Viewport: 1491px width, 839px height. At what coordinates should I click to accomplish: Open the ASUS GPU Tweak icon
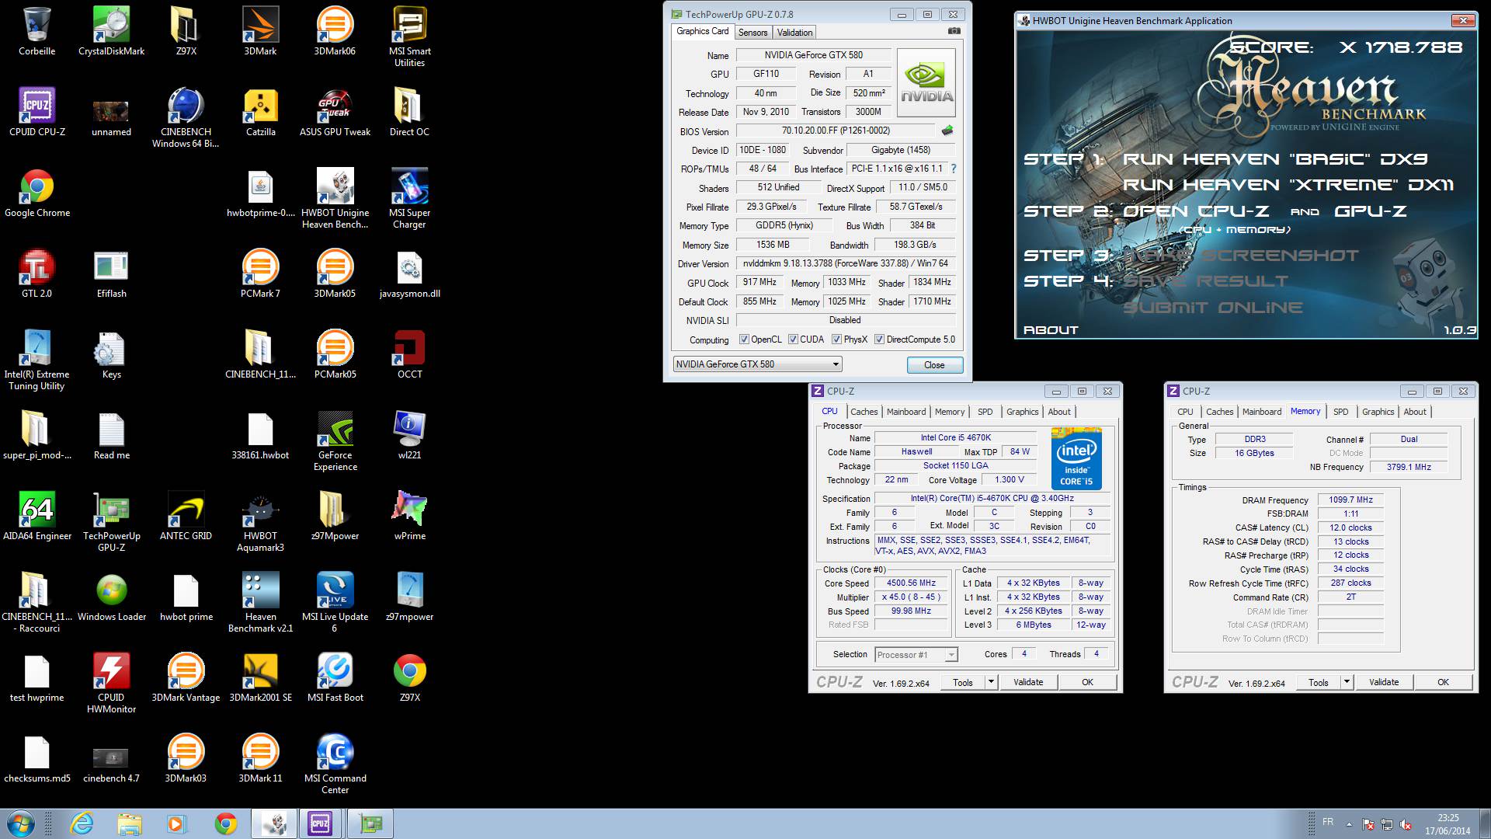click(335, 112)
